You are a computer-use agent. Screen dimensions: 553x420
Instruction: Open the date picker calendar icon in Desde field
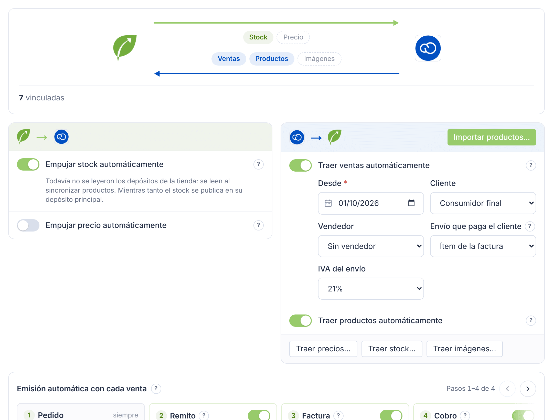(411, 203)
